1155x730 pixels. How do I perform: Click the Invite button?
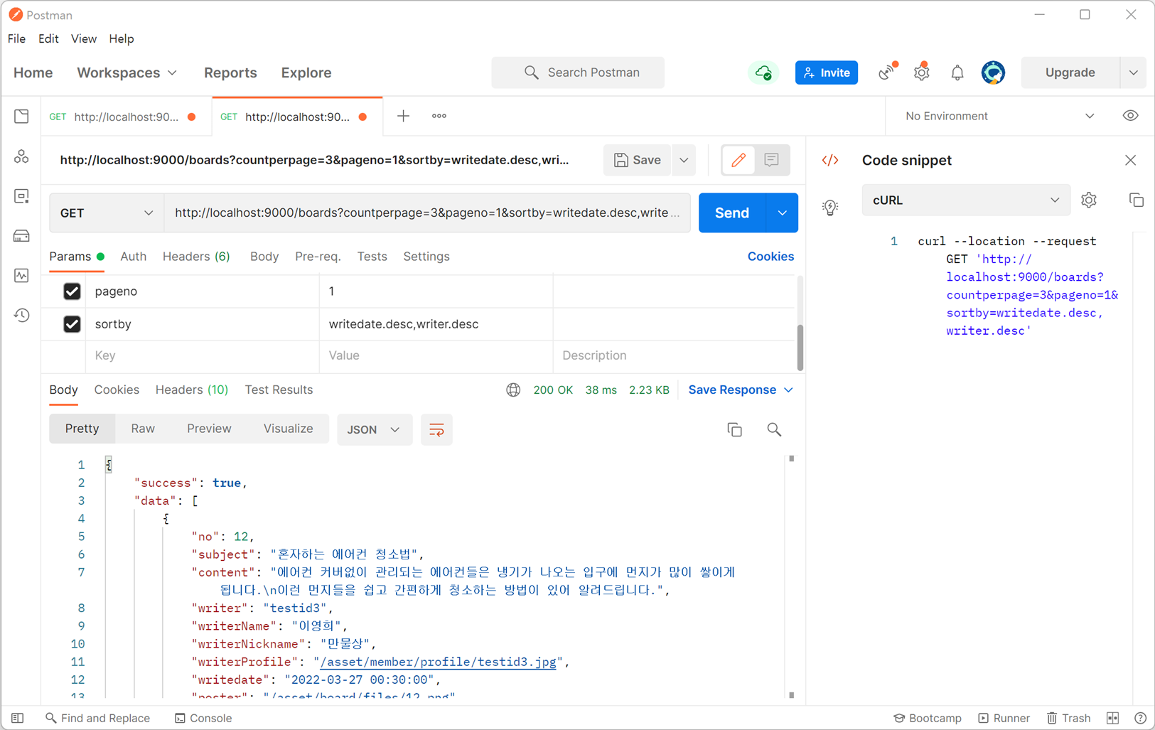click(827, 73)
